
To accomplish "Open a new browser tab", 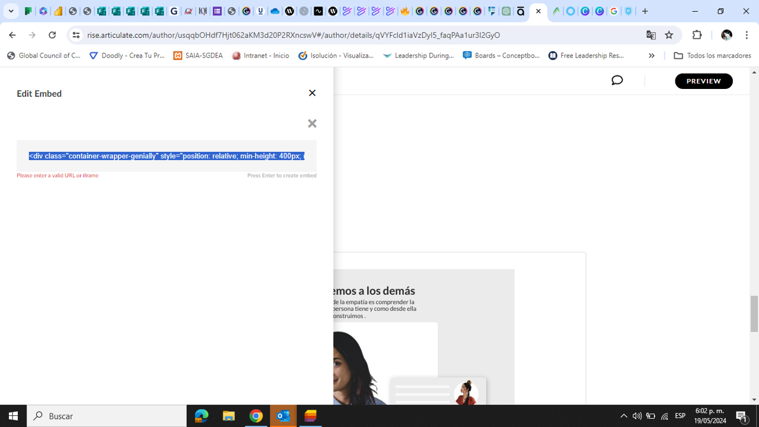I will click(x=645, y=11).
